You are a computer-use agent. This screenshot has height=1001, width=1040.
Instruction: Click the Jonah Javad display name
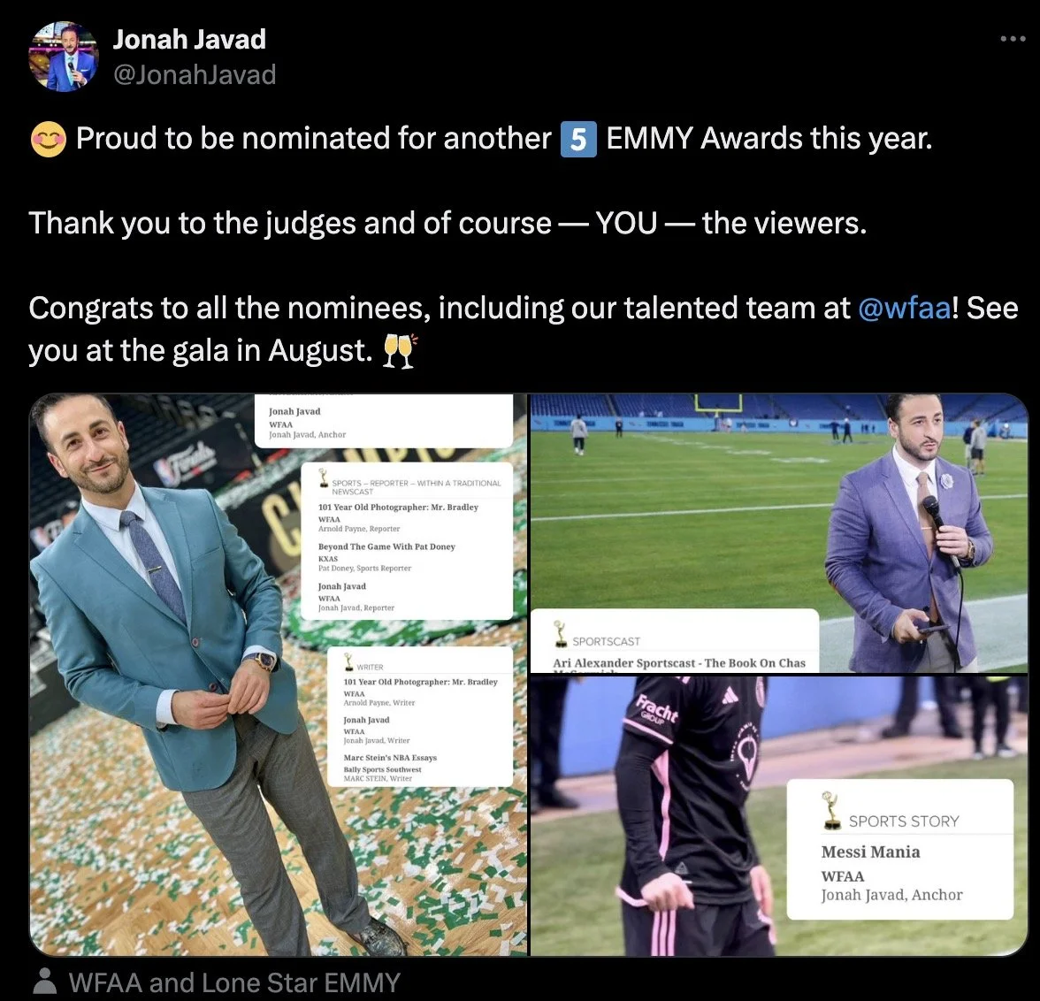coord(189,39)
